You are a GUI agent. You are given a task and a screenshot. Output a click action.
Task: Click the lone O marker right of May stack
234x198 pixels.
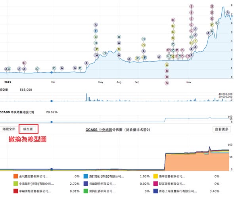click(105, 53)
